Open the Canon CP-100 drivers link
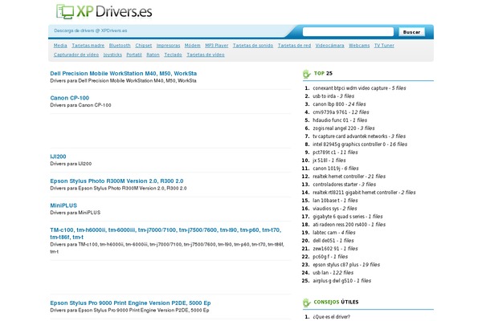The height and width of the screenshot is (321, 482). click(x=69, y=98)
